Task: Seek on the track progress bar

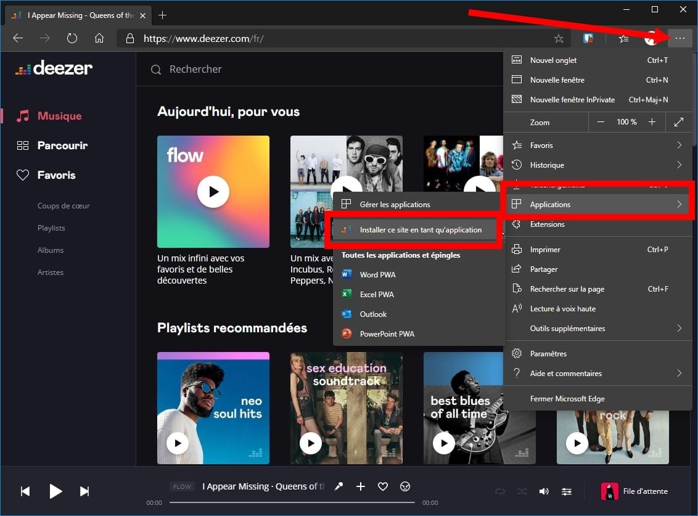Action: pyautogui.click(x=292, y=502)
